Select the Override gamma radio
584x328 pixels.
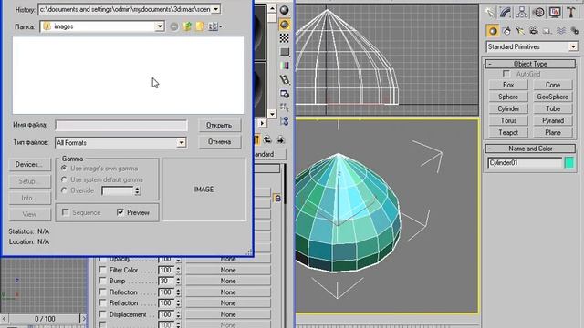pos(64,190)
